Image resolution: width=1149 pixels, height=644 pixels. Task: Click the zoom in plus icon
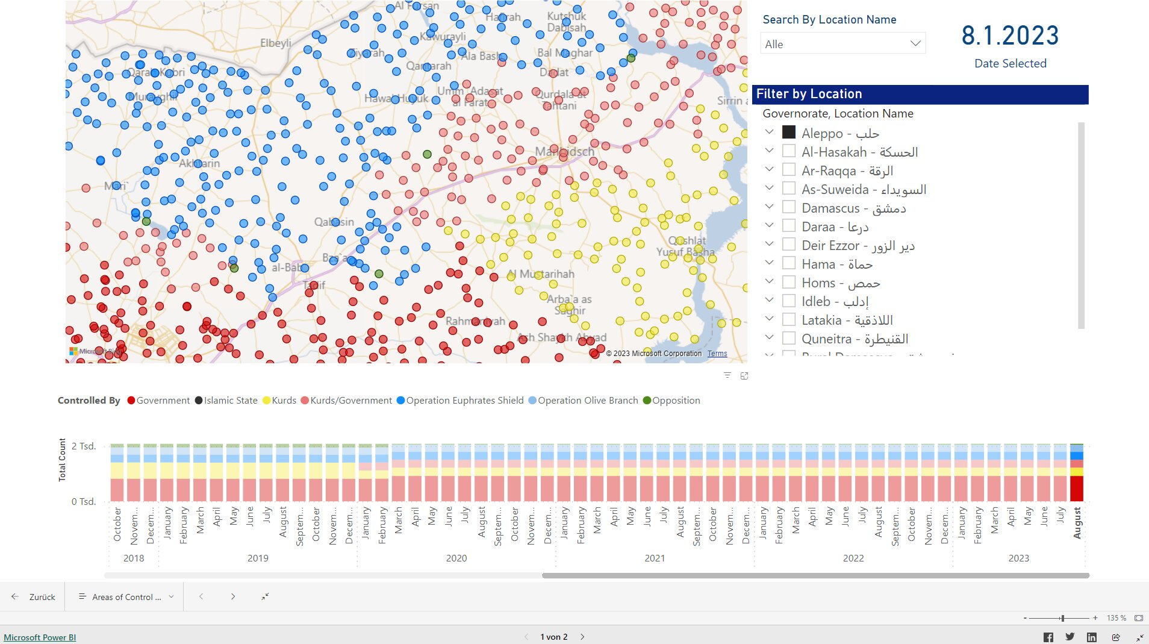point(1095,618)
